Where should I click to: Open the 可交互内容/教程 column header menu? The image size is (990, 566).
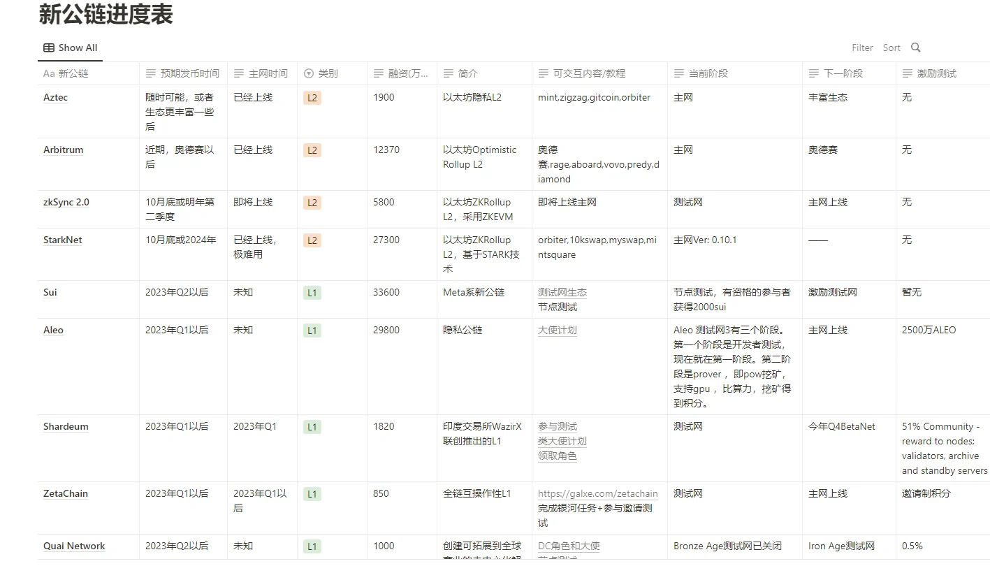588,73
